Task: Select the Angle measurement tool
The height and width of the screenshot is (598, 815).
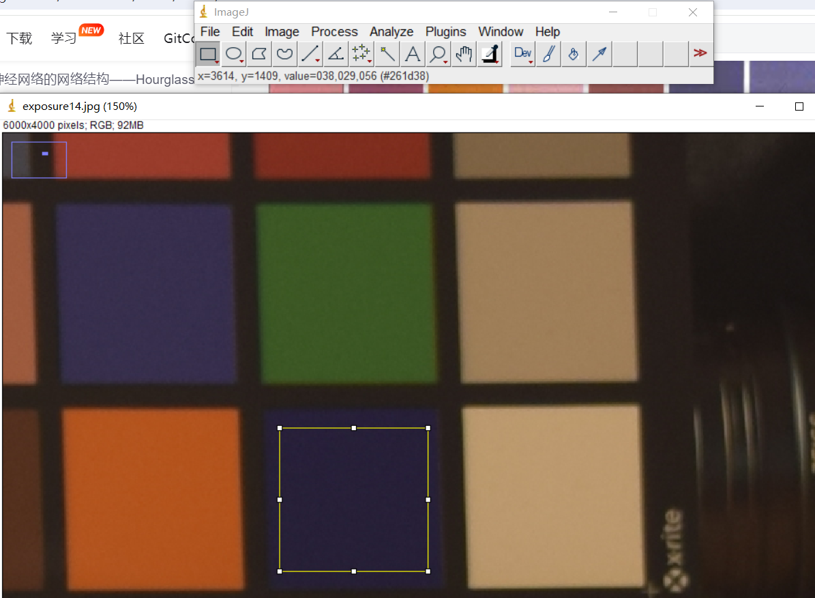Action: tap(336, 54)
